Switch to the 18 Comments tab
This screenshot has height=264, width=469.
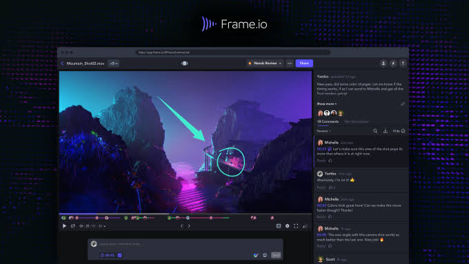click(x=328, y=122)
